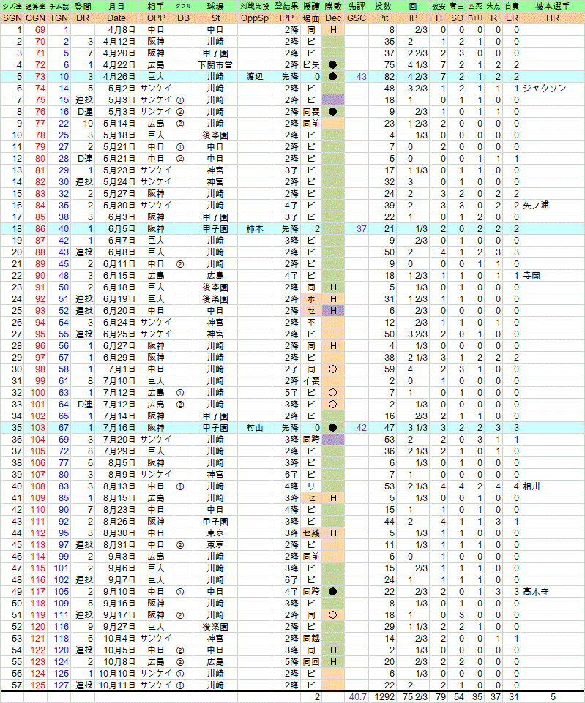Click home run hitter 矢ノ浦

[536, 206]
